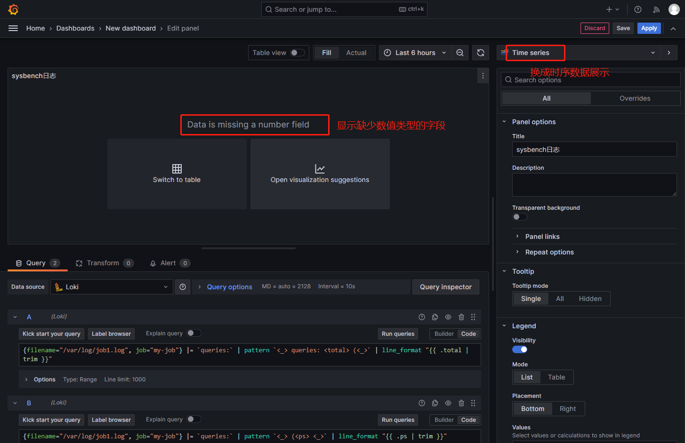Click the Switch to table card
This screenshot has width=685, height=443.
[177, 174]
